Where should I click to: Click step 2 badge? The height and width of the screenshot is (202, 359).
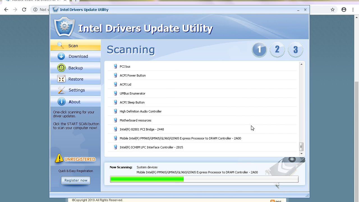coord(277,50)
